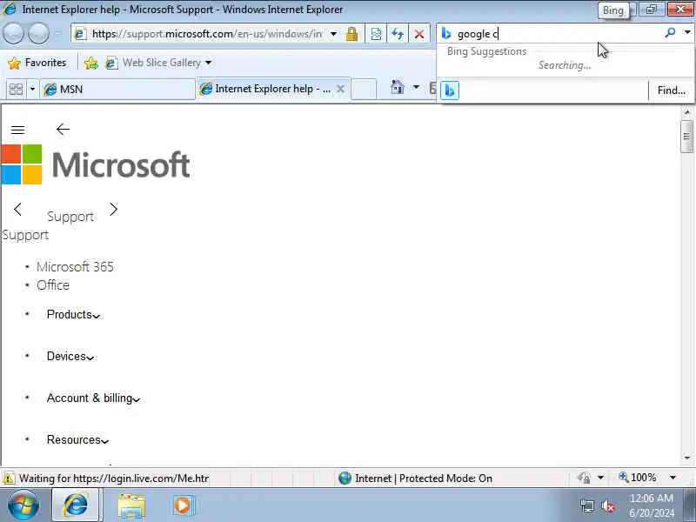Open security report dropdown in status bar
Image resolution: width=696 pixels, height=522 pixels.
(600, 478)
